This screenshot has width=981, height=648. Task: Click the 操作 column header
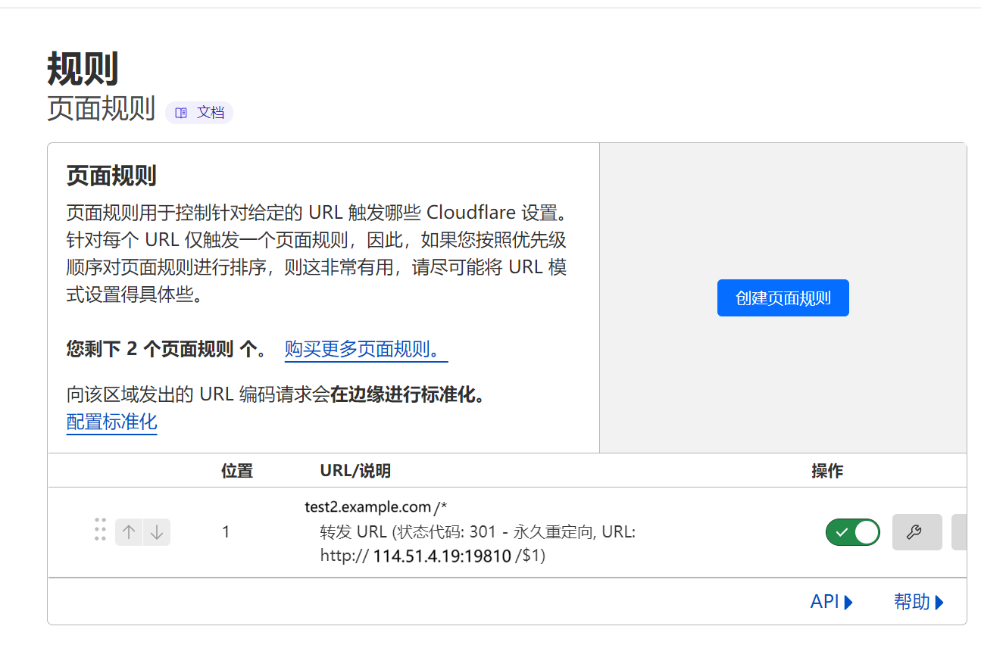pyautogui.click(x=827, y=471)
